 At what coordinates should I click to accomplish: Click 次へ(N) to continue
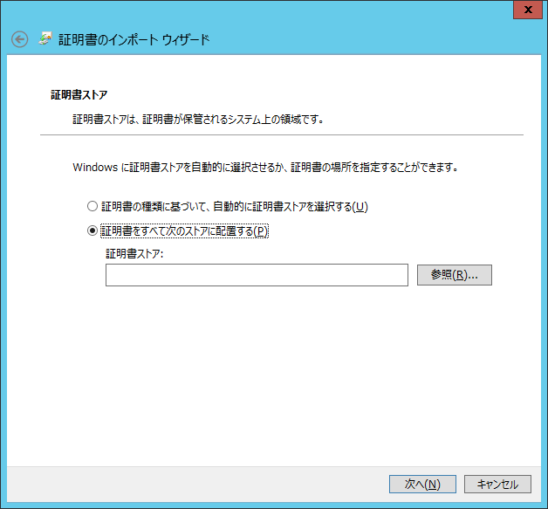(422, 484)
